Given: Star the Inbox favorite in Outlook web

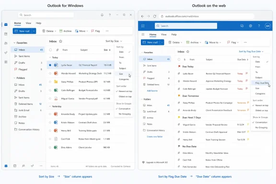Looking at the screenshot, I should coord(188,52).
